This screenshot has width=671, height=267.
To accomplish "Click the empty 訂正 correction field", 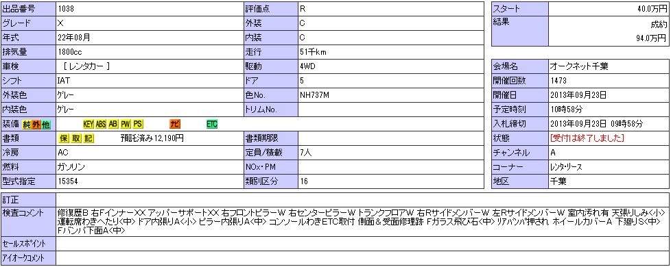I will point(362,199).
